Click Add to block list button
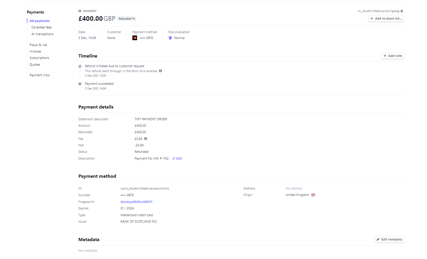The image size is (427, 259). (386, 18)
